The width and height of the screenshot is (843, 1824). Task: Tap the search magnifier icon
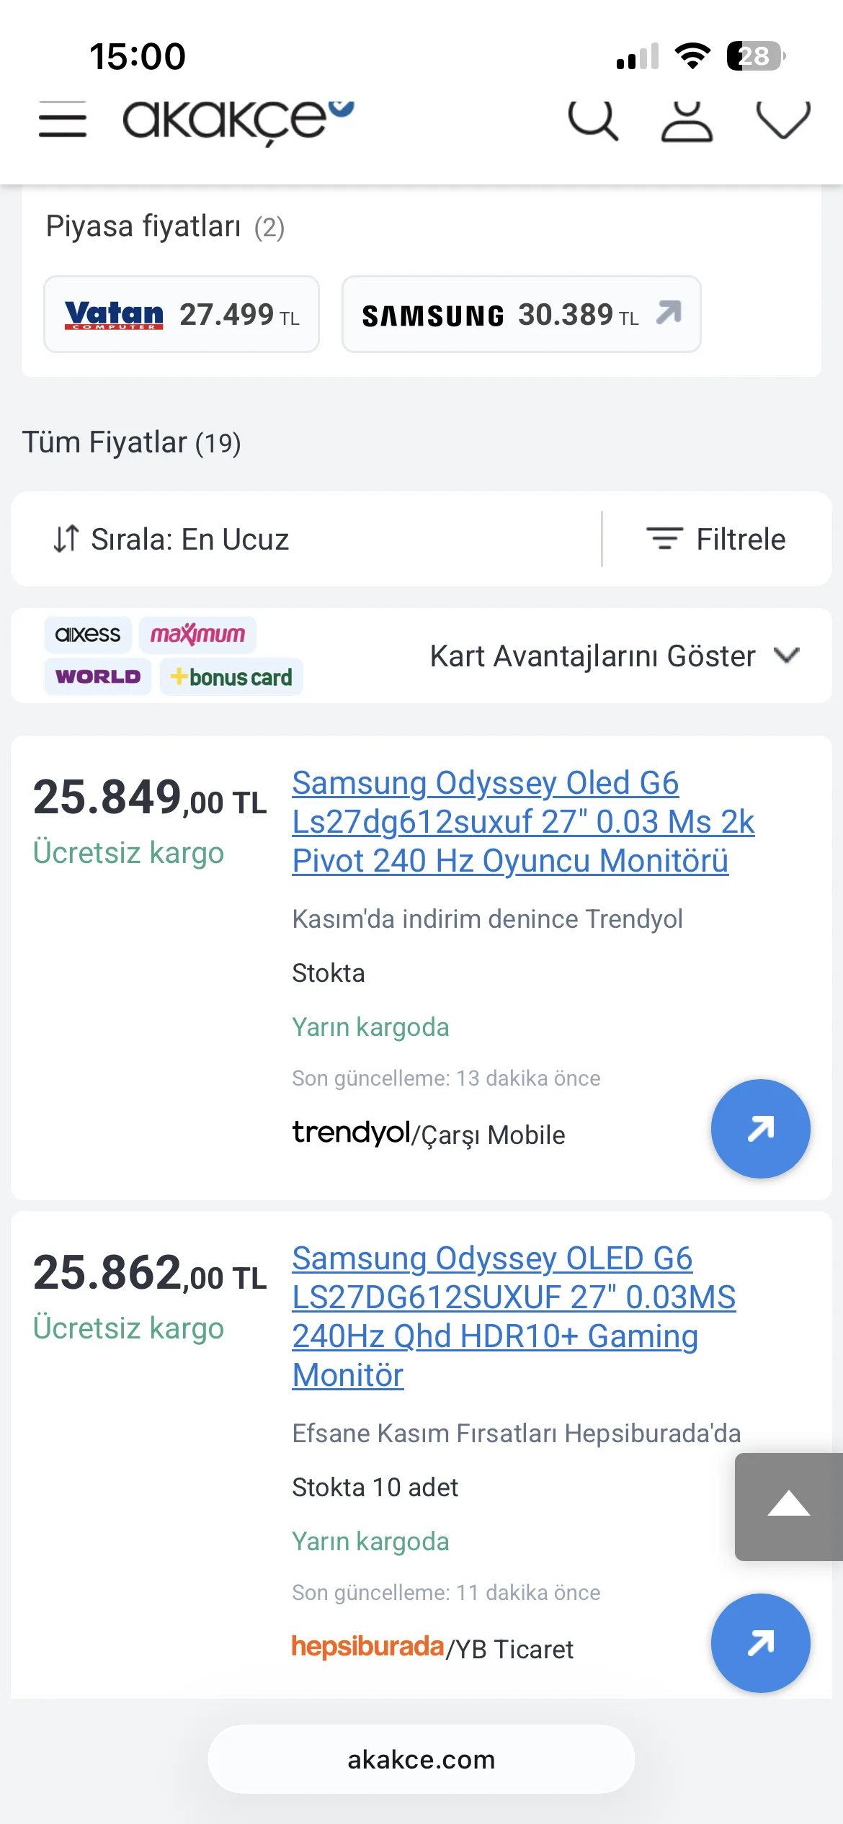(593, 120)
